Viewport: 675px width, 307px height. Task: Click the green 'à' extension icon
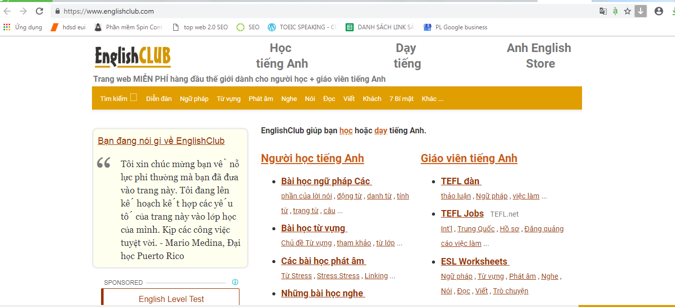tap(615, 11)
